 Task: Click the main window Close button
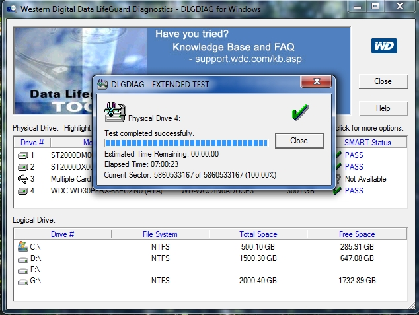(x=383, y=81)
